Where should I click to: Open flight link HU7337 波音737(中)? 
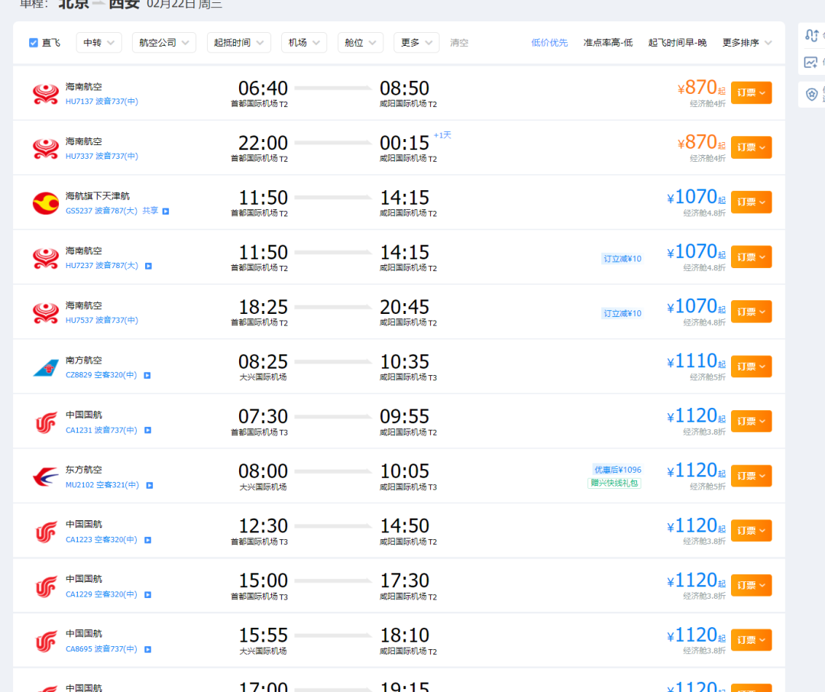[x=102, y=157]
